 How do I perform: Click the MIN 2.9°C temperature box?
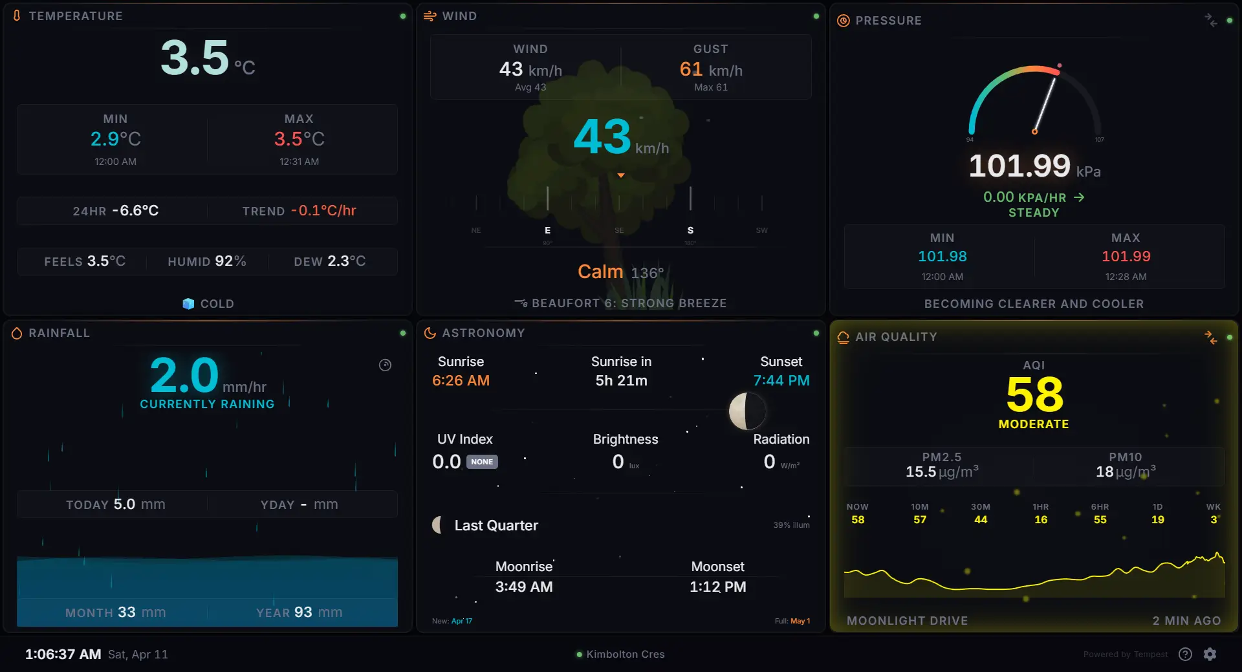coord(115,139)
